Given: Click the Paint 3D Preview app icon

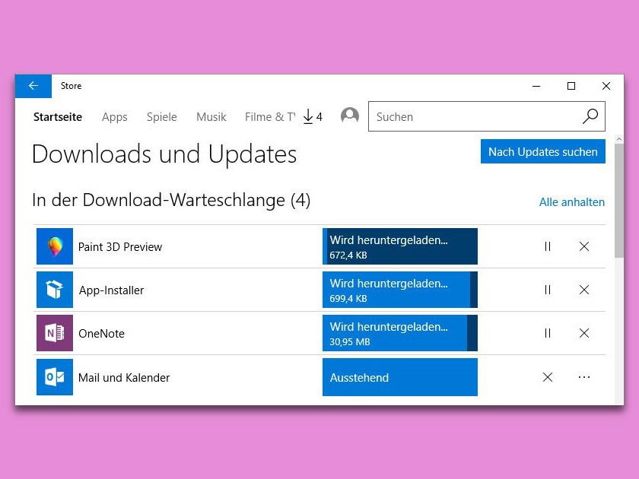Looking at the screenshot, I should click(55, 246).
